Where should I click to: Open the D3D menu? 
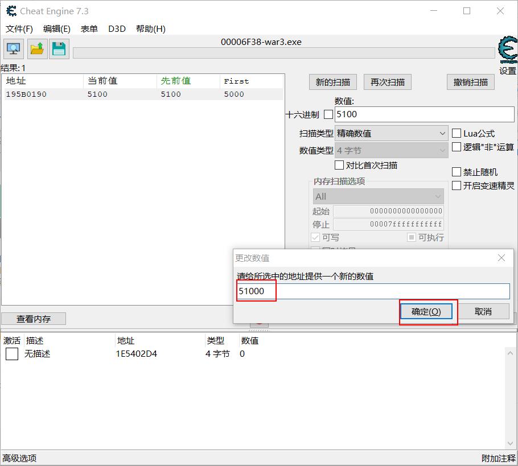(117, 29)
